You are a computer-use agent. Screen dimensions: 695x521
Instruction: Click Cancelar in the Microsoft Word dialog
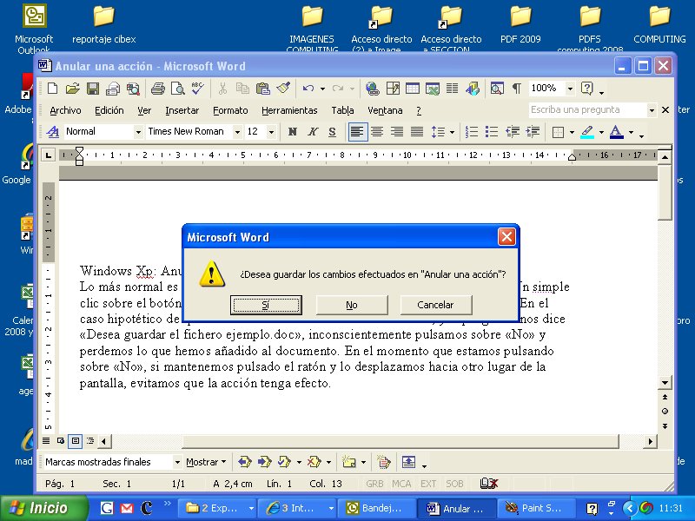tap(436, 305)
